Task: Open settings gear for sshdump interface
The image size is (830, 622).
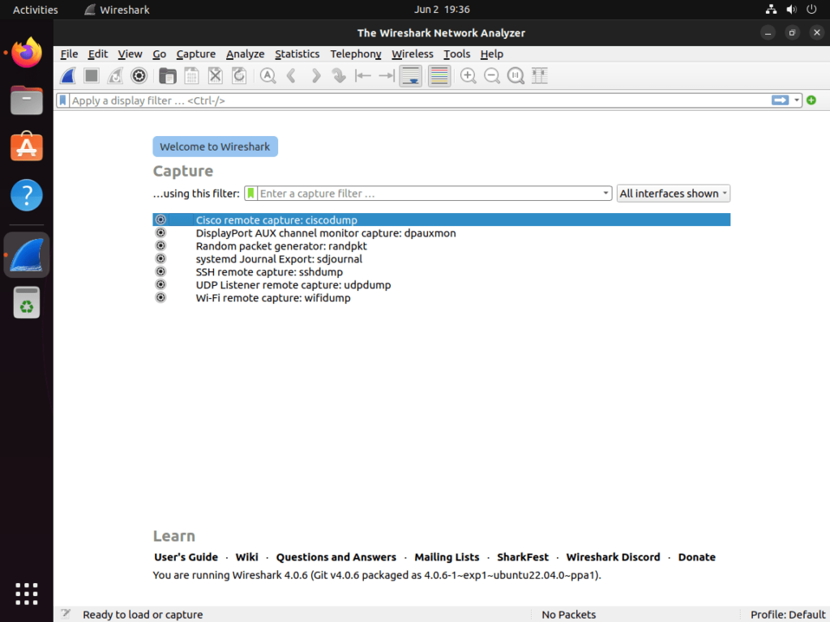Action: (160, 271)
